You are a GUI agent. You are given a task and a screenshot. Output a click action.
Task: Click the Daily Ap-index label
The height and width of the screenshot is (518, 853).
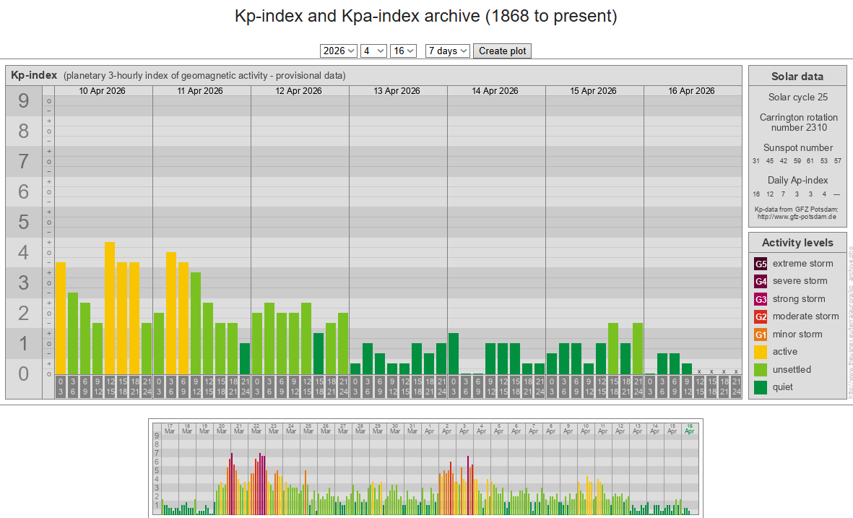click(x=797, y=180)
